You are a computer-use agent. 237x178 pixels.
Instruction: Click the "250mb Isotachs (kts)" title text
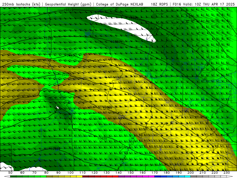(21, 4)
